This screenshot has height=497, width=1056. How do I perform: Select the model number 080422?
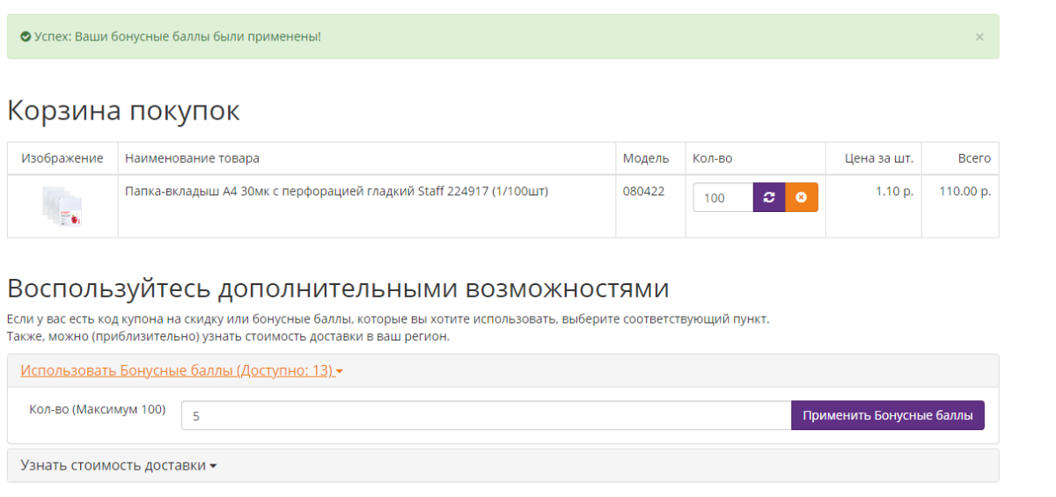point(643,191)
